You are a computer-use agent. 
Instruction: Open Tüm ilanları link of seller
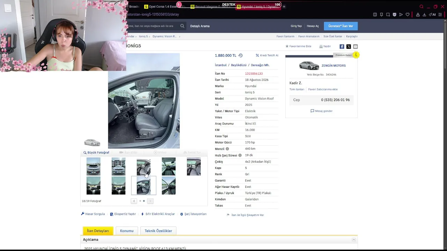point(296,89)
